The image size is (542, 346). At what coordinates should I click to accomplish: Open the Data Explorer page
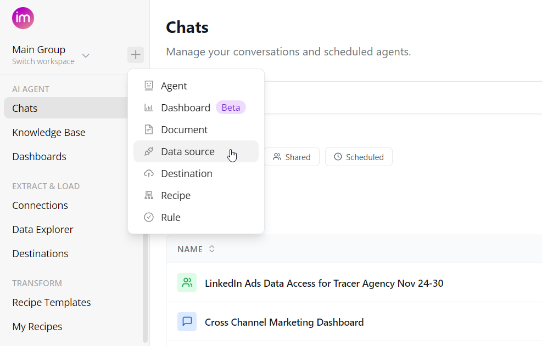click(x=43, y=230)
